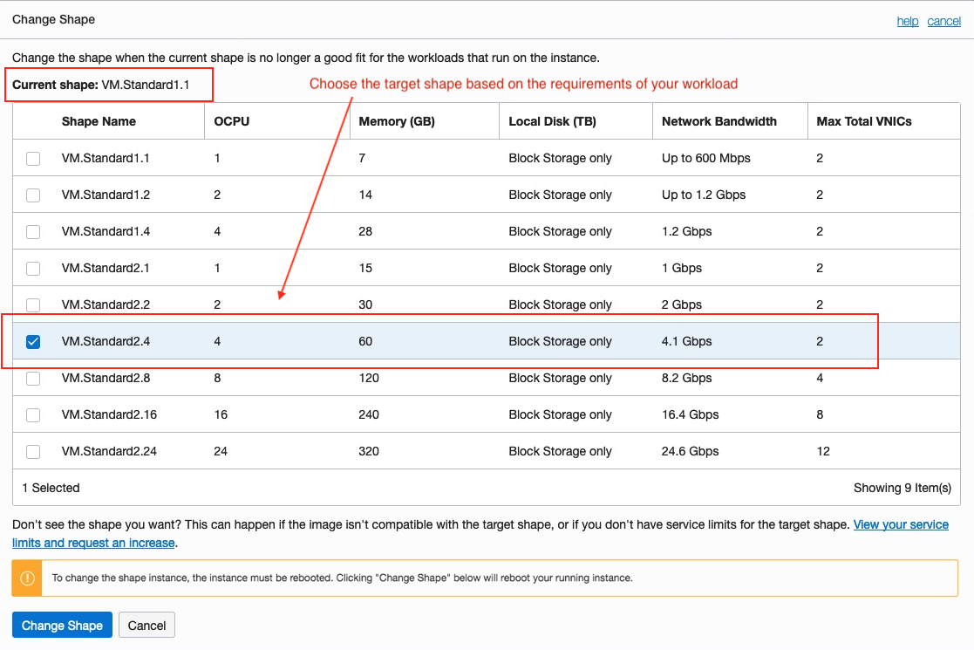Open the help link
Screen dimensions: 974x650
pyautogui.click(x=907, y=21)
